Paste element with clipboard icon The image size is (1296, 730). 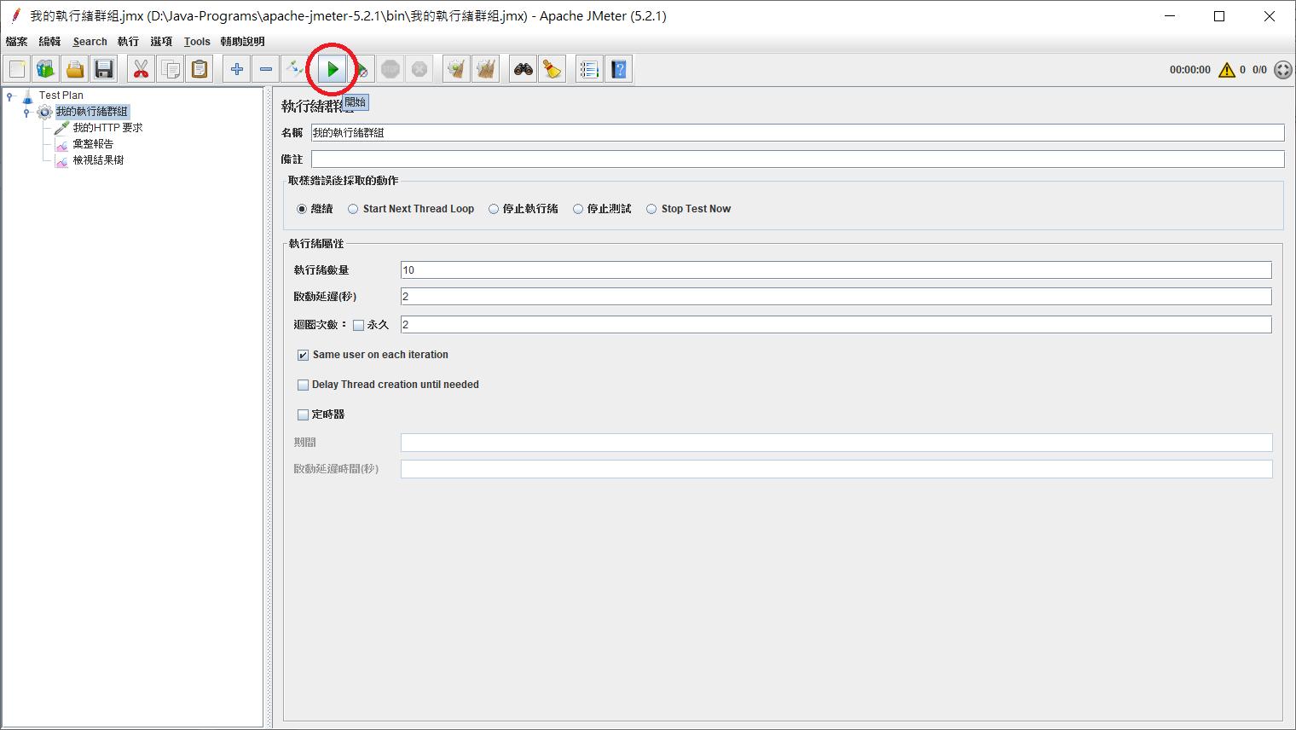pyautogui.click(x=200, y=69)
